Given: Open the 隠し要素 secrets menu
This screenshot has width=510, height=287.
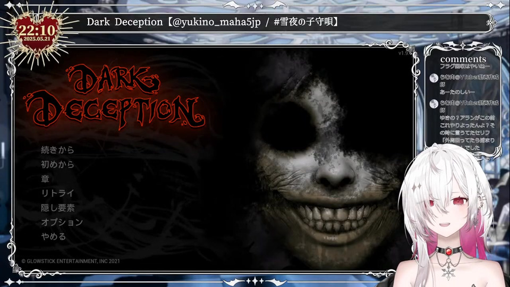Looking at the screenshot, I should (57, 208).
